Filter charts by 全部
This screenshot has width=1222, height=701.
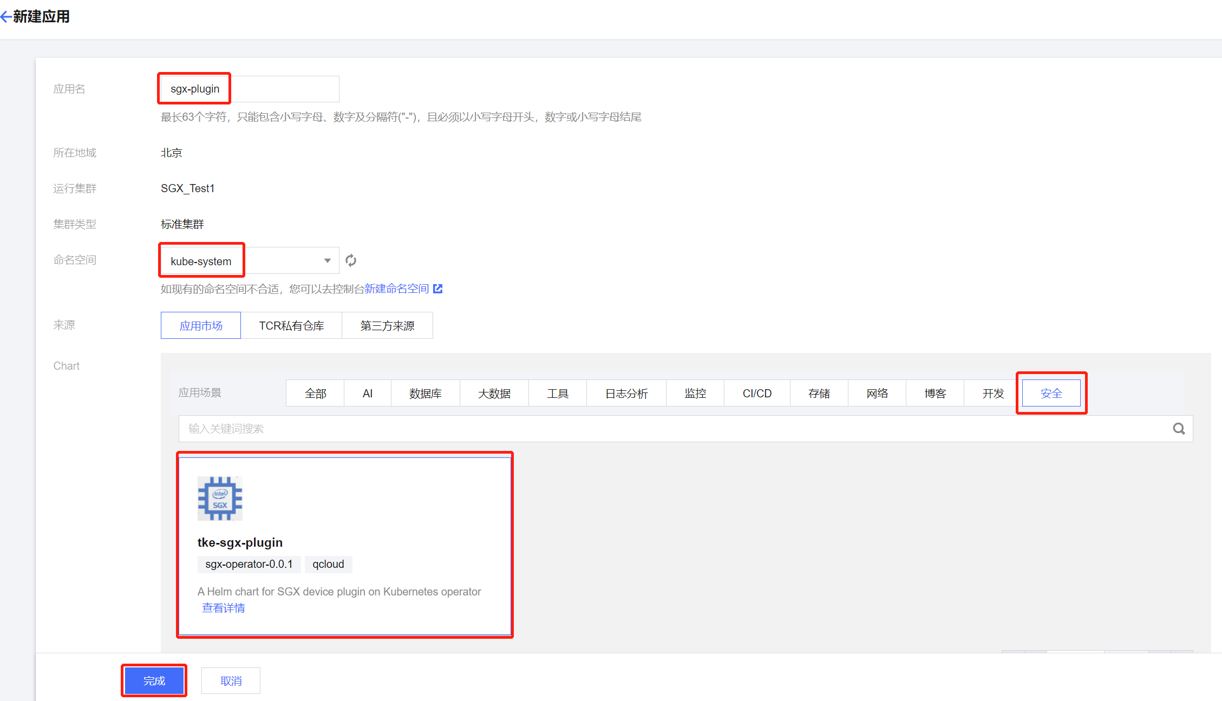315,394
